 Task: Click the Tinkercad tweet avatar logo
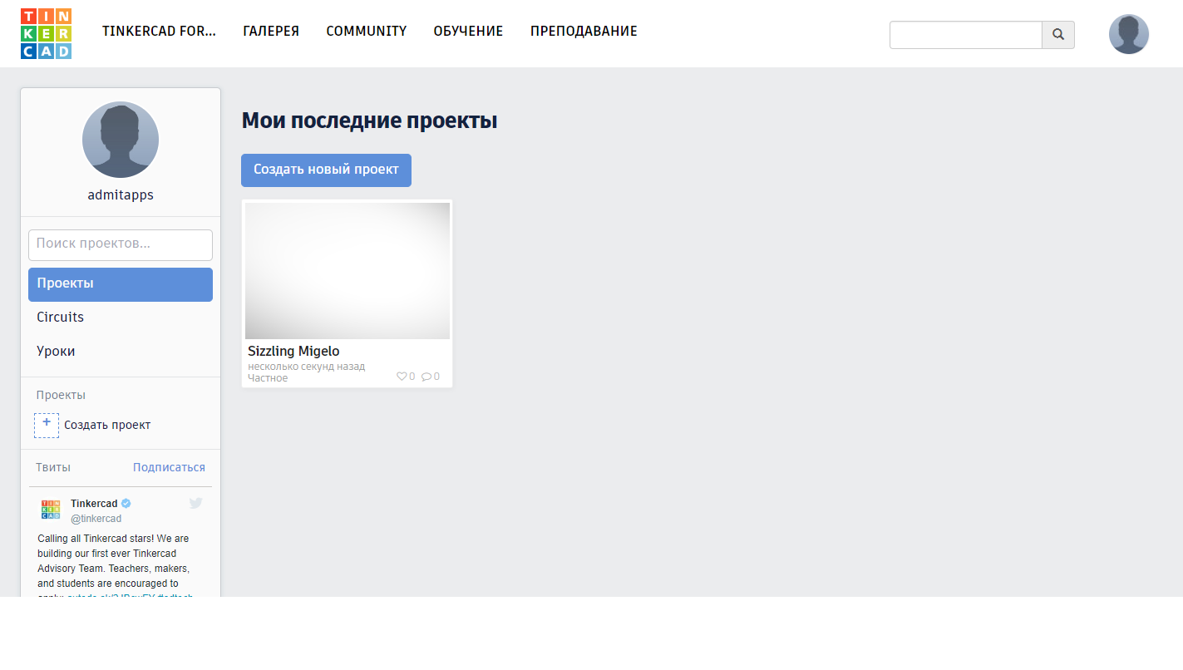(x=51, y=510)
